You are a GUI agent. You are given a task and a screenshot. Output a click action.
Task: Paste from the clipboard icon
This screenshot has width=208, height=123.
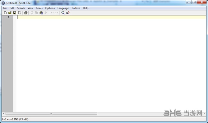click(41, 13)
